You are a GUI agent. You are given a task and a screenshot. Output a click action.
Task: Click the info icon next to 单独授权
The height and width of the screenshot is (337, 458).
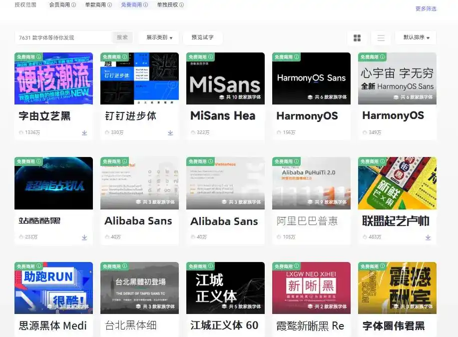point(182,5)
